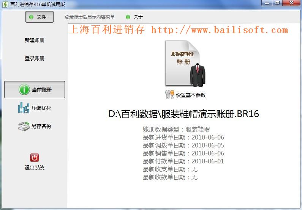Select the 当前账册 sidebar button
The width and height of the screenshot is (302, 210).
tap(35, 89)
